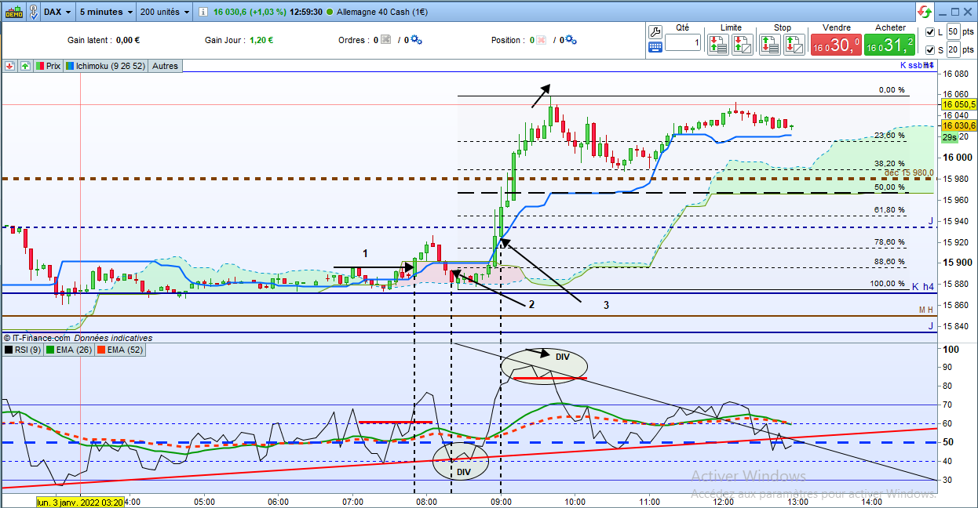978x508 pixels.
Task: Click the 23,60 % Fibonacci label
Action: pos(889,136)
